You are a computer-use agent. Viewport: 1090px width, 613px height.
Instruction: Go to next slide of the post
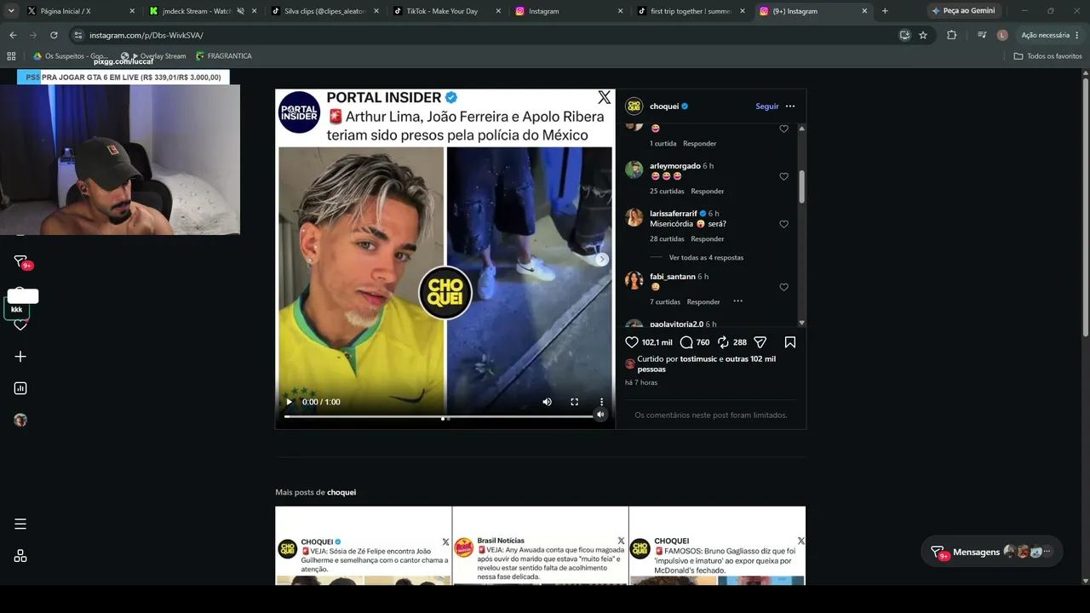(601, 260)
